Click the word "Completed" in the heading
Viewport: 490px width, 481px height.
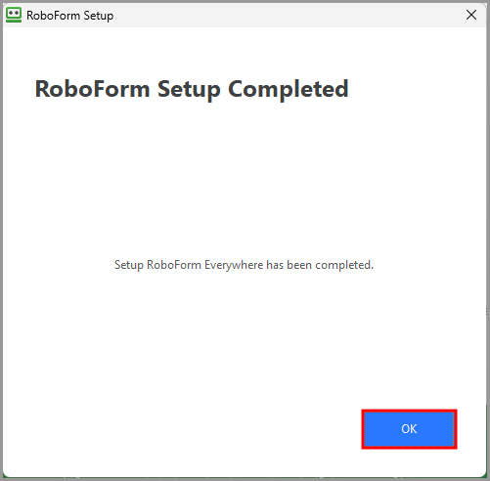pyautogui.click(x=289, y=89)
